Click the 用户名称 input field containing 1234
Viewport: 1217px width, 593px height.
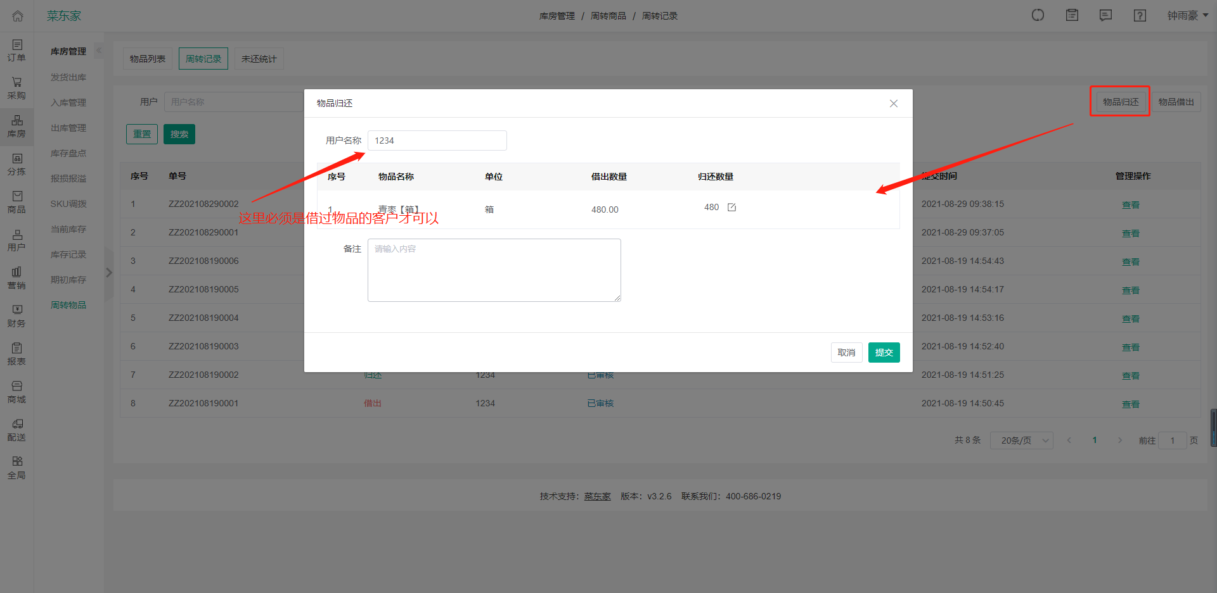pos(437,140)
